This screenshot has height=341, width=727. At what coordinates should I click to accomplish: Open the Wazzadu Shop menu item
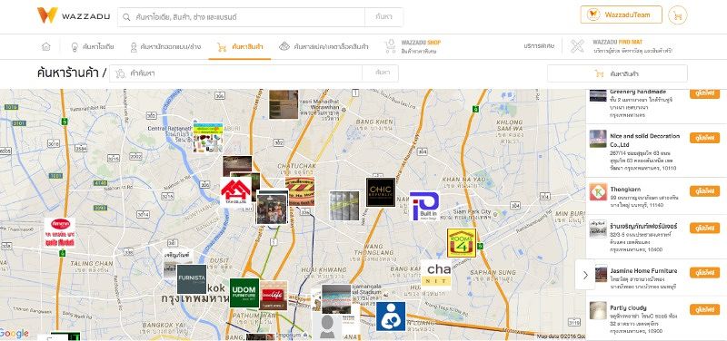point(413,46)
